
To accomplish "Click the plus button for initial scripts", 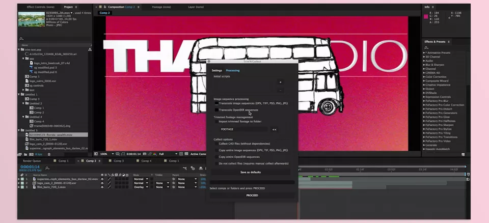I will [280, 82].
